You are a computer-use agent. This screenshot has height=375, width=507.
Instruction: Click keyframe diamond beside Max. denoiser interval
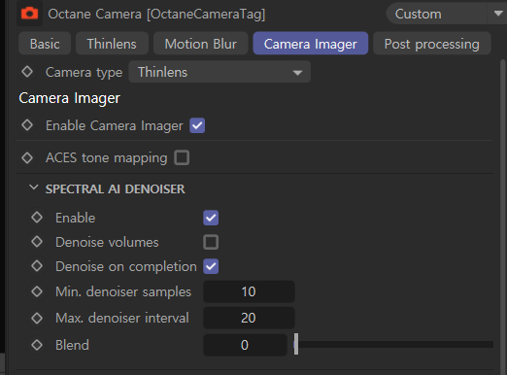37,318
